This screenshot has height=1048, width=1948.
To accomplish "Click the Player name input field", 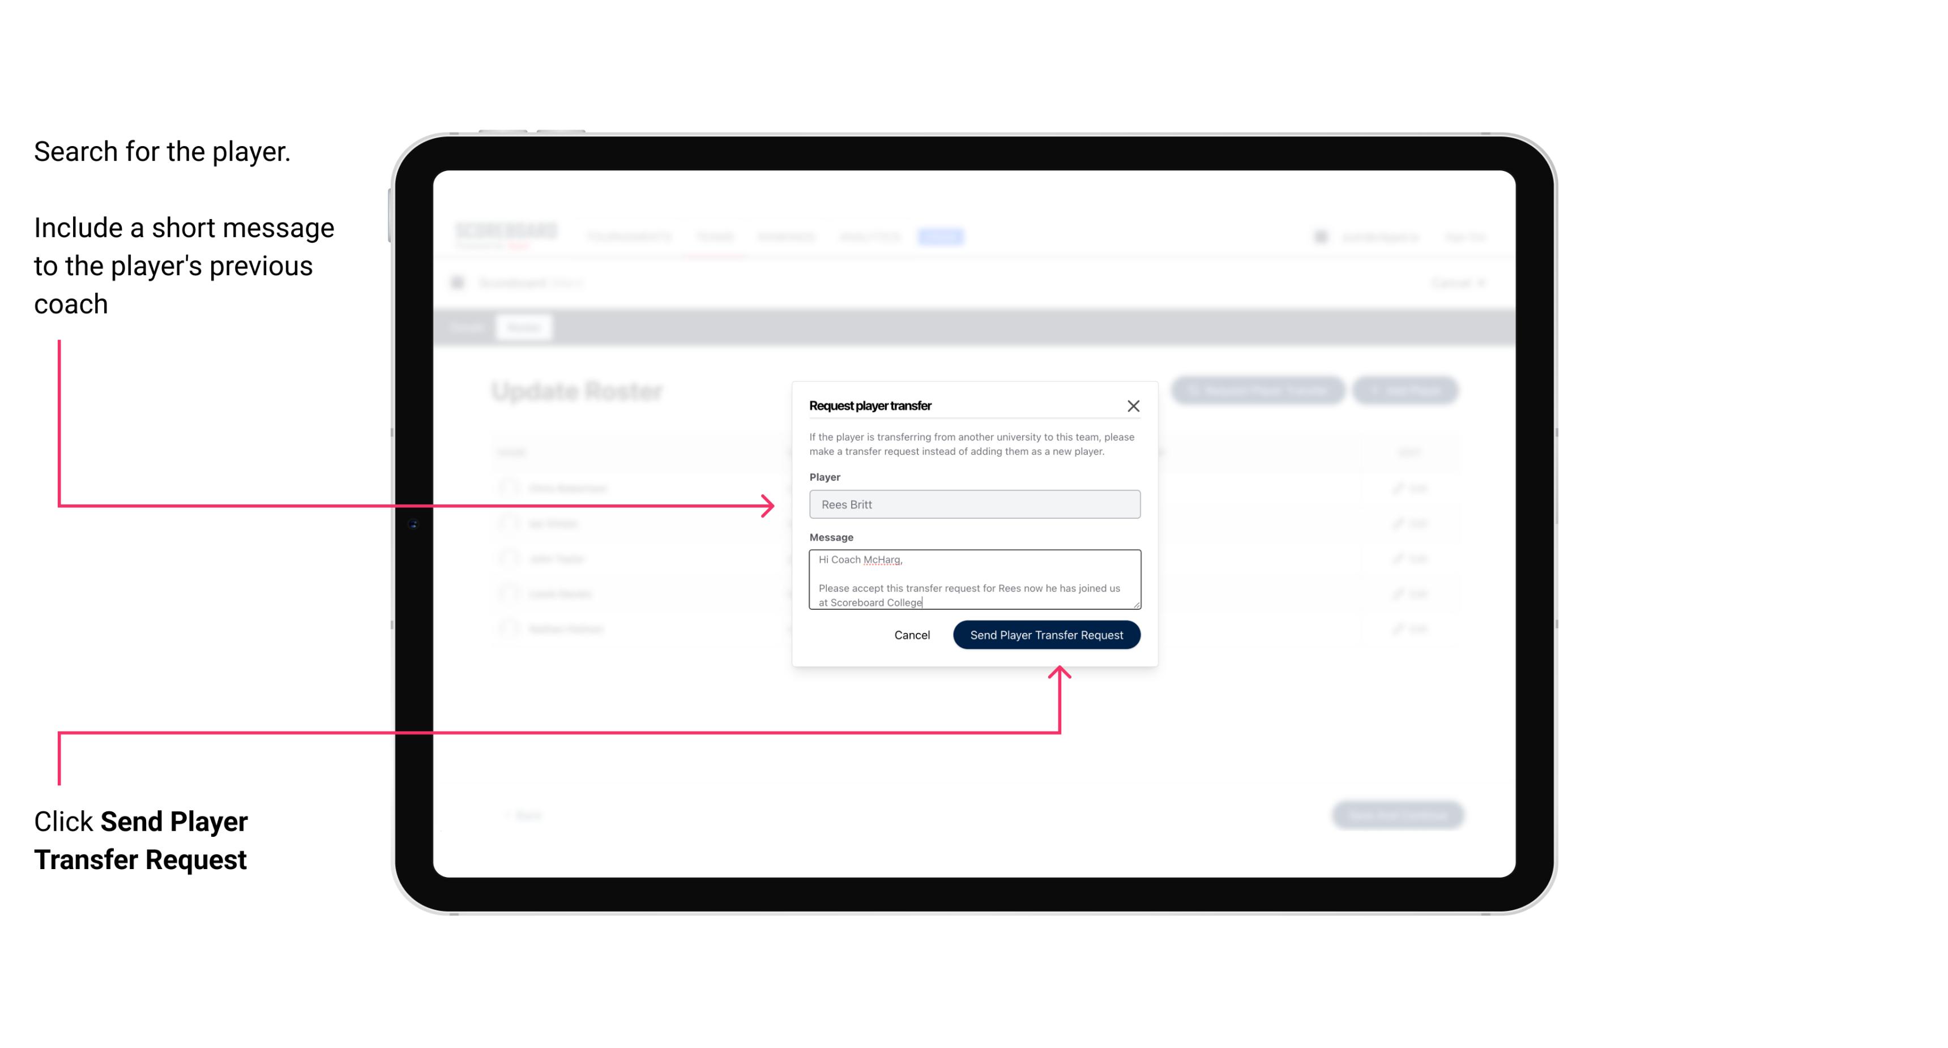I will 973,504.
